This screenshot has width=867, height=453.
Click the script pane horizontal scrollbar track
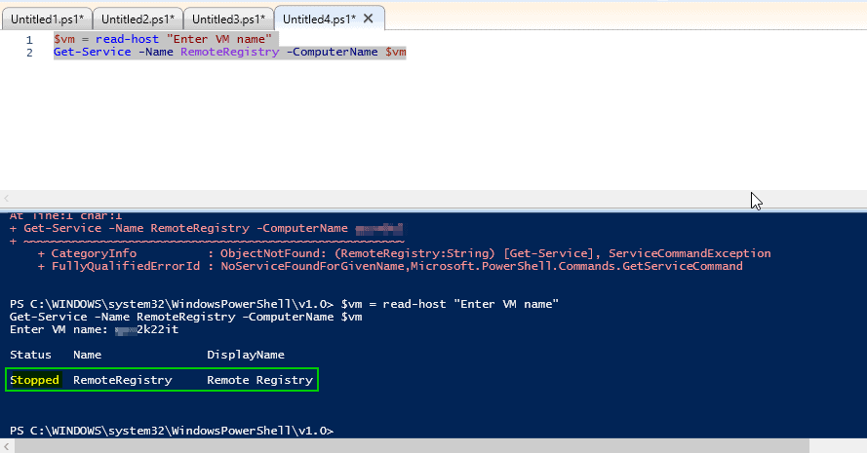[x=433, y=198]
